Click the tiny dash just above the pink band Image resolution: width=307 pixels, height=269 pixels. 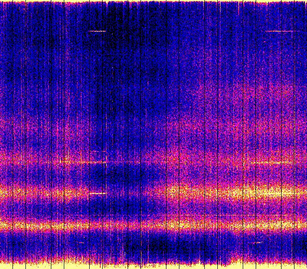[99, 152]
